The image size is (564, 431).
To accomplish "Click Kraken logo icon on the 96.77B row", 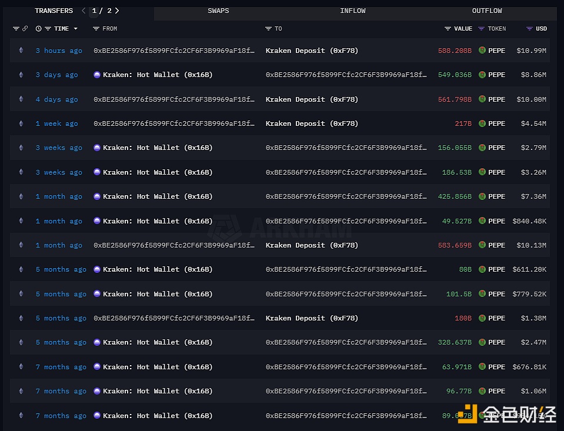I will pyautogui.click(x=97, y=390).
